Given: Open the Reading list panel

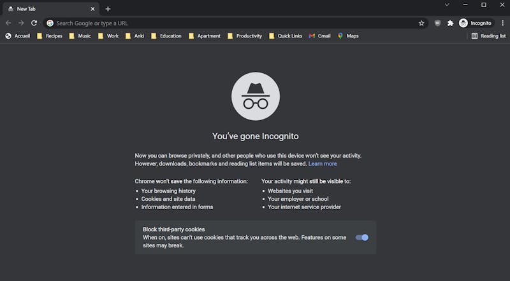Looking at the screenshot, I should tap(488, 36).
